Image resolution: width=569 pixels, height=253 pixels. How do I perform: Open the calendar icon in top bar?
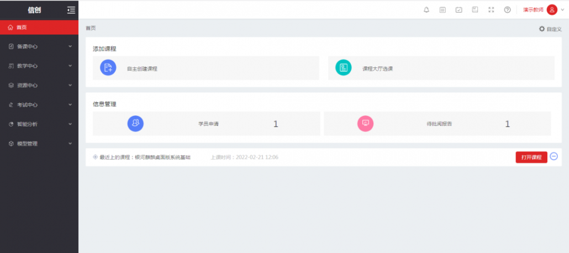442,10
